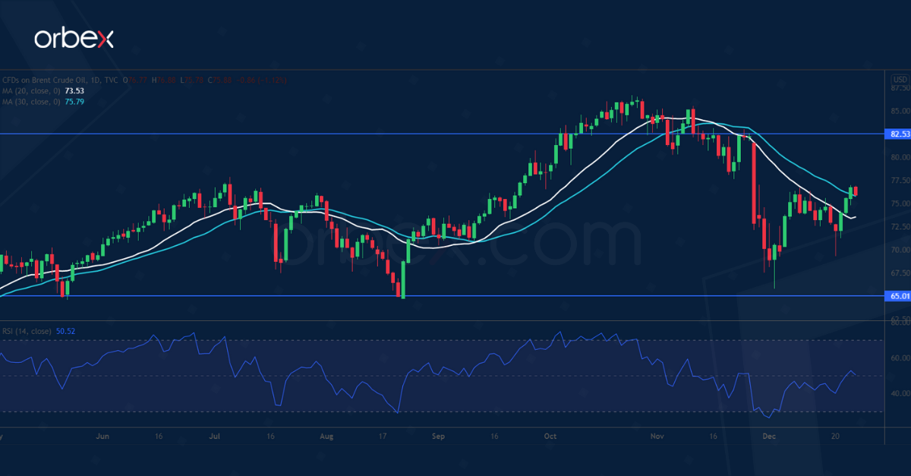
Task: Click the 65.01 horizontal line price tag
Action: pyautogui.click(x=897, y=296)
